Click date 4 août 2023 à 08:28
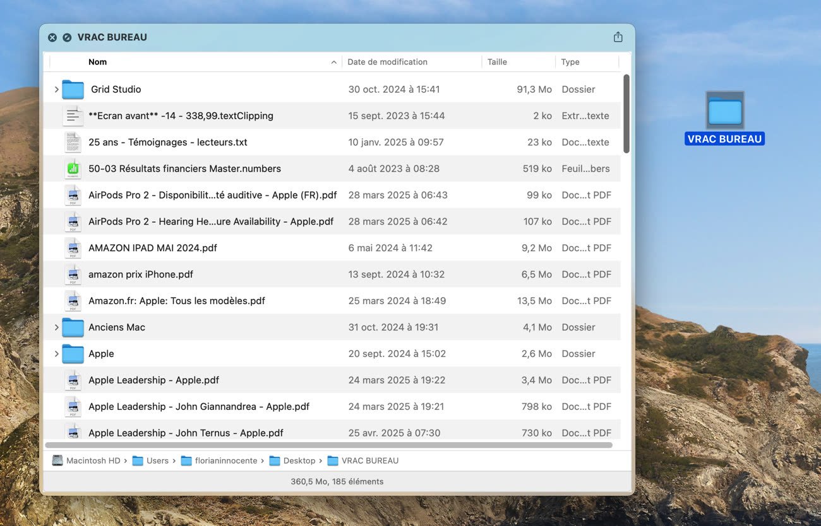 [x=394, y=169]
